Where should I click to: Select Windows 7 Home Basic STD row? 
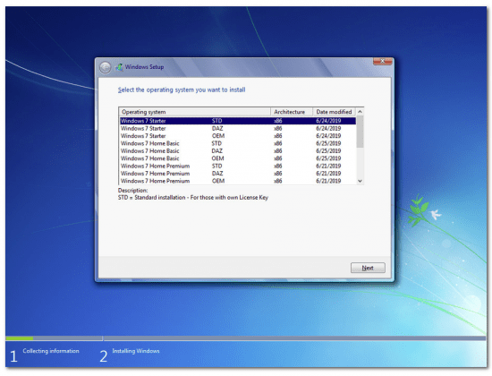click(238, 143)
